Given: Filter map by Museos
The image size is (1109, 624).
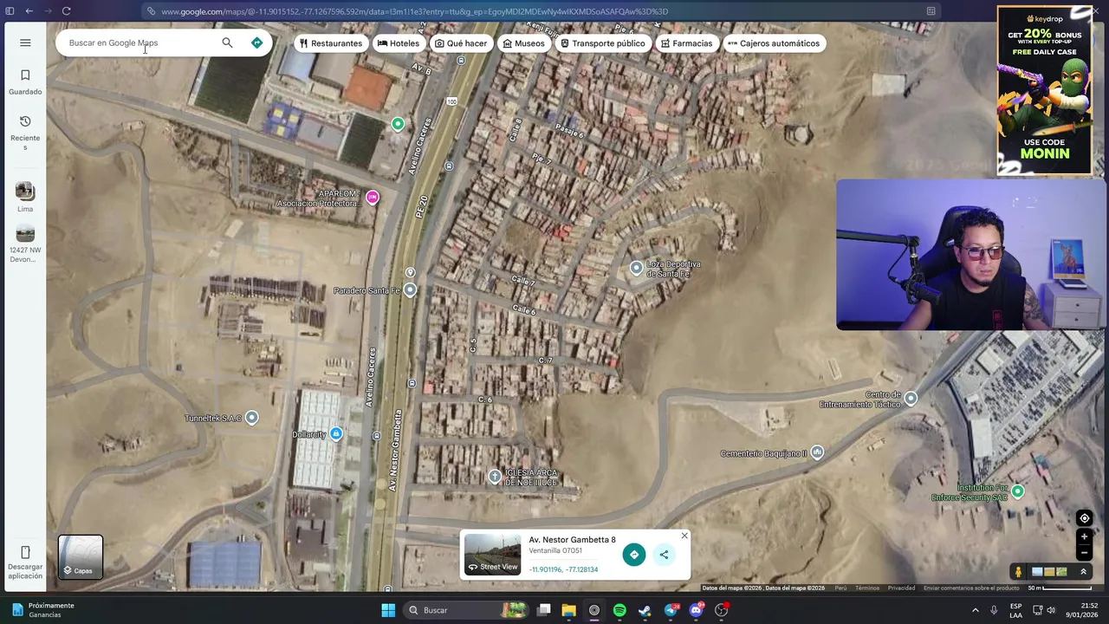Looking at the screenshot, I should coord(524,43).
